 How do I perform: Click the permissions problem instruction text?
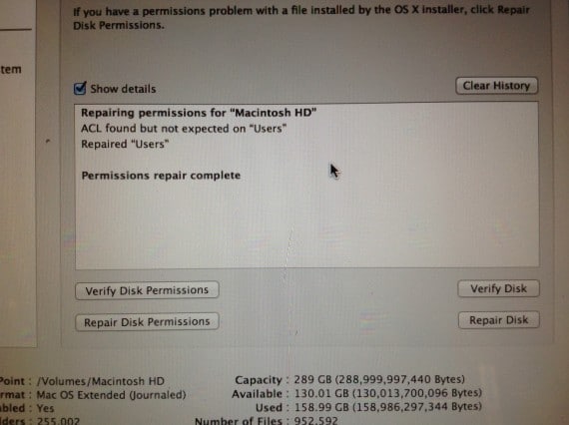point(301,17)
